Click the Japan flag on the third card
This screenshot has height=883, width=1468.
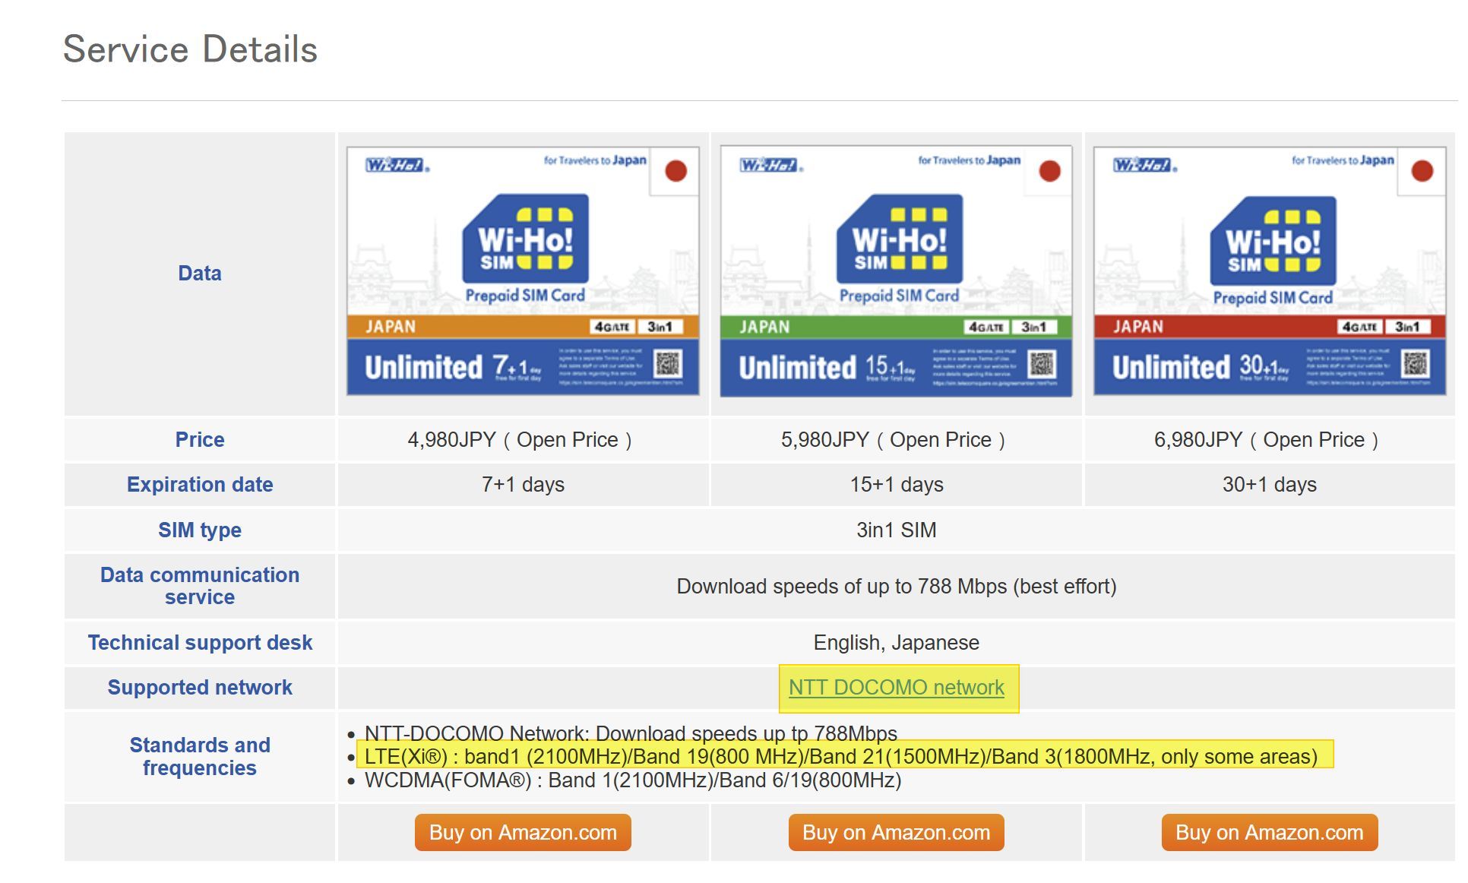(1422, 171)
